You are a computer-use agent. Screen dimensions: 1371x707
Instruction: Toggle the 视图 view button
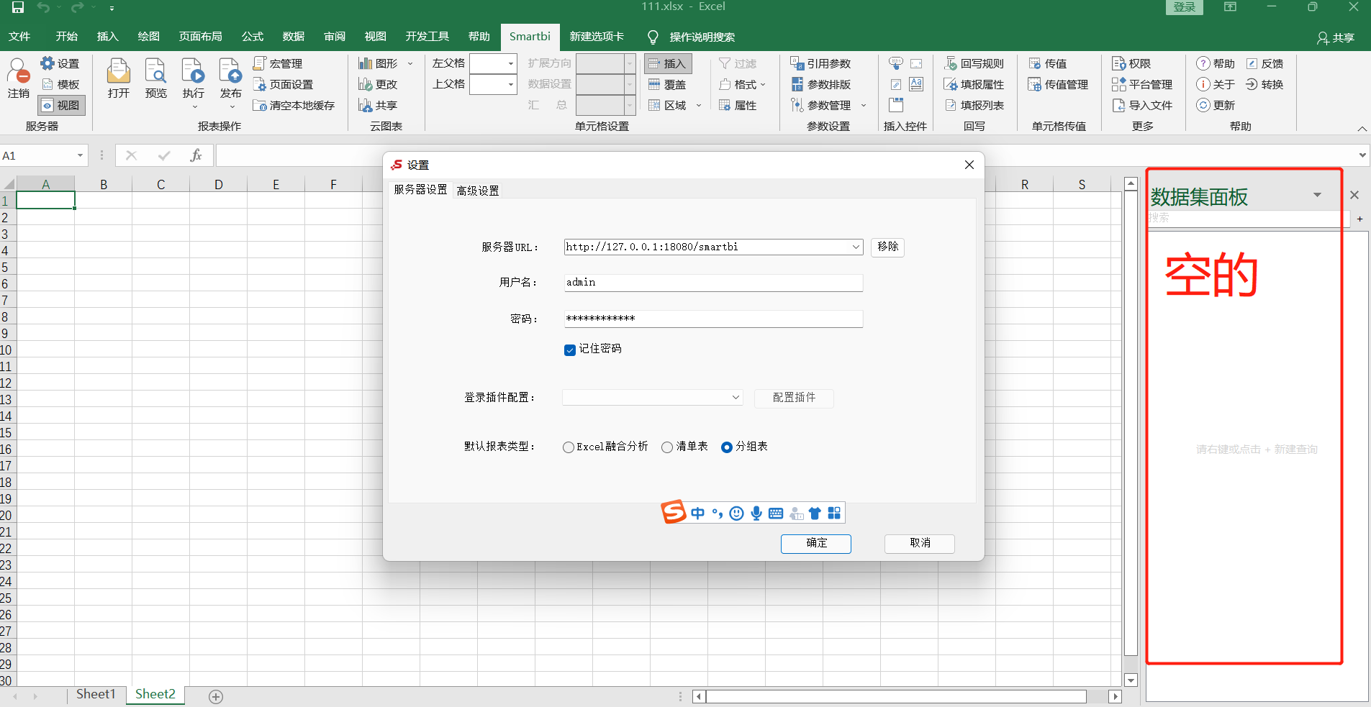(61, 105)
